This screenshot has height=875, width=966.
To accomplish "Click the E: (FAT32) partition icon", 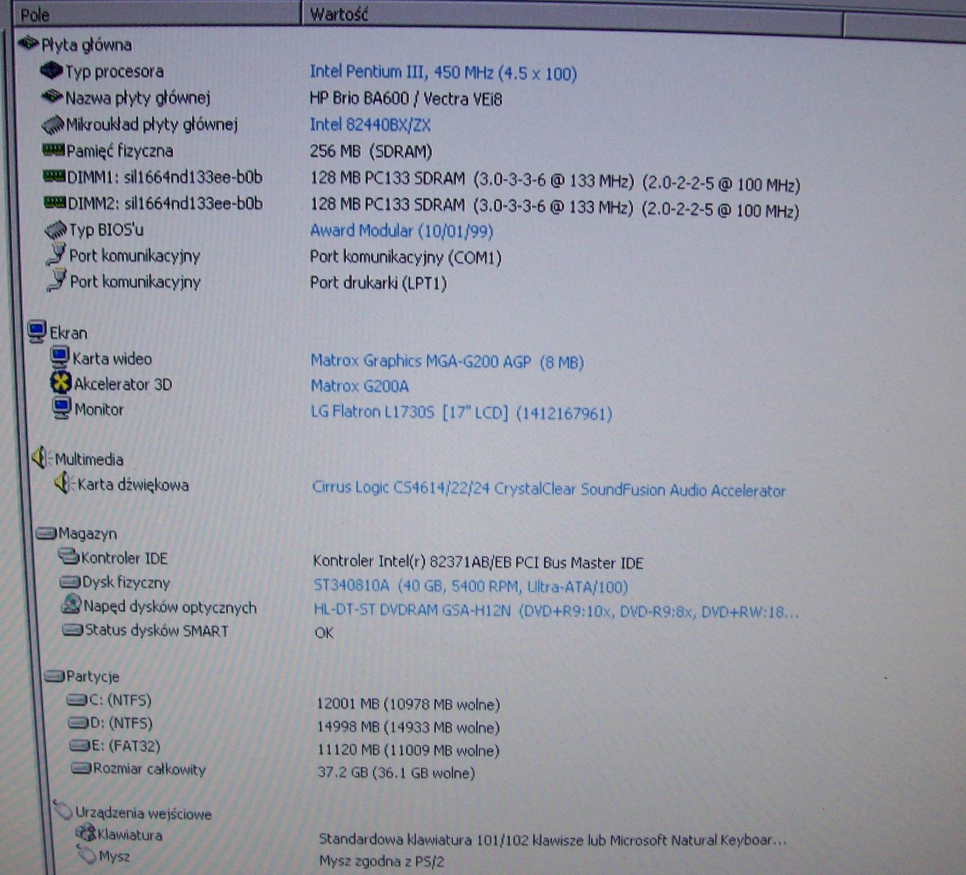I will coord(79,745).
